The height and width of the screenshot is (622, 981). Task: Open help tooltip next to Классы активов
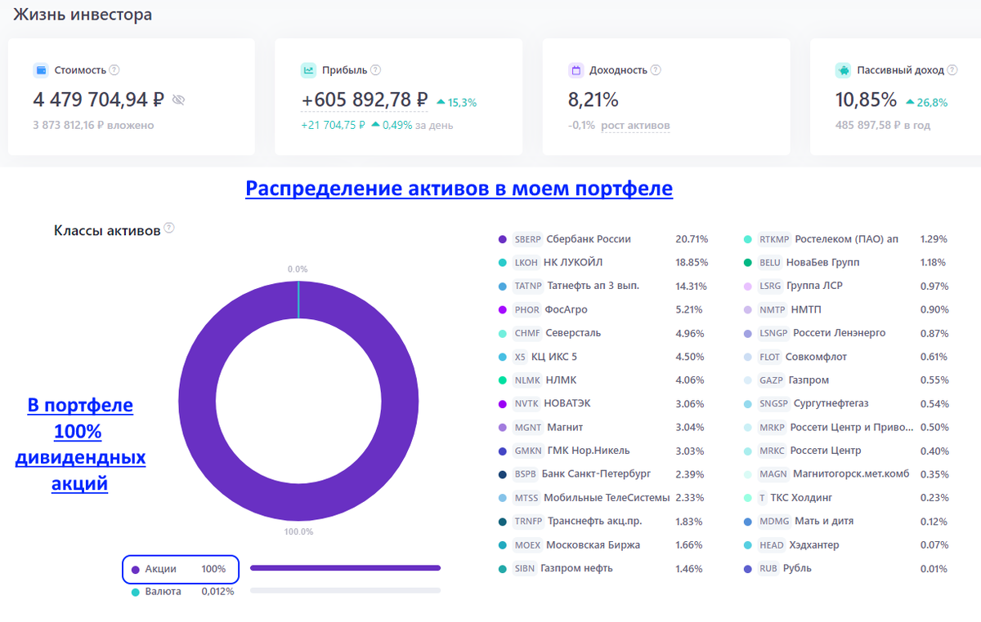click(x=169, y=229)
